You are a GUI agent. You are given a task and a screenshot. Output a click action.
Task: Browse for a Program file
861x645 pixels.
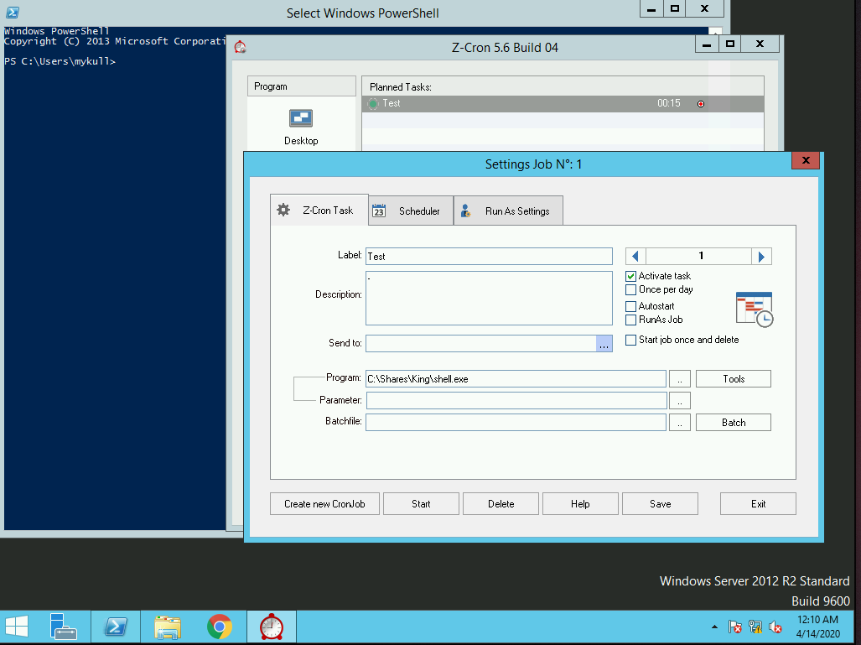680,378
